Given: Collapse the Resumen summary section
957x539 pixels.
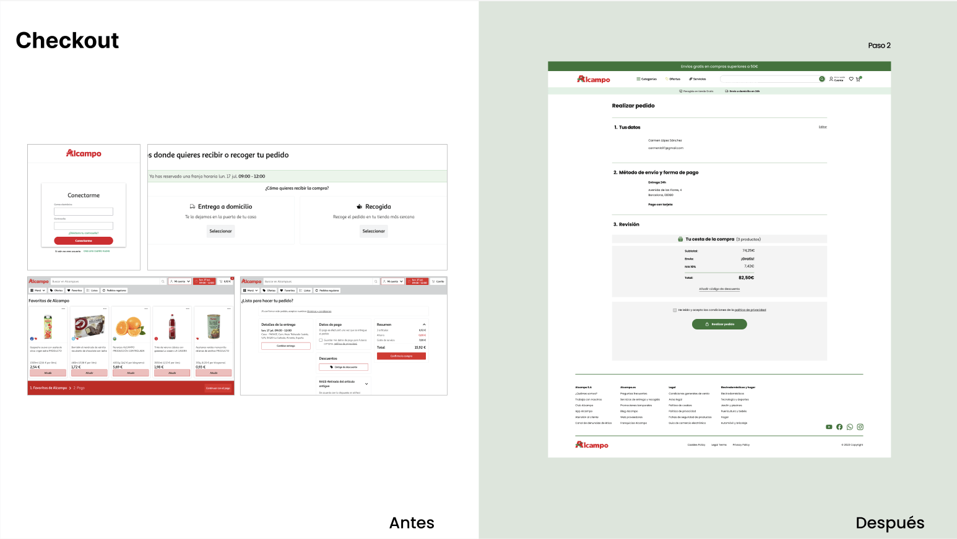Looking at the screenshot, I should [x=424, y=325].
